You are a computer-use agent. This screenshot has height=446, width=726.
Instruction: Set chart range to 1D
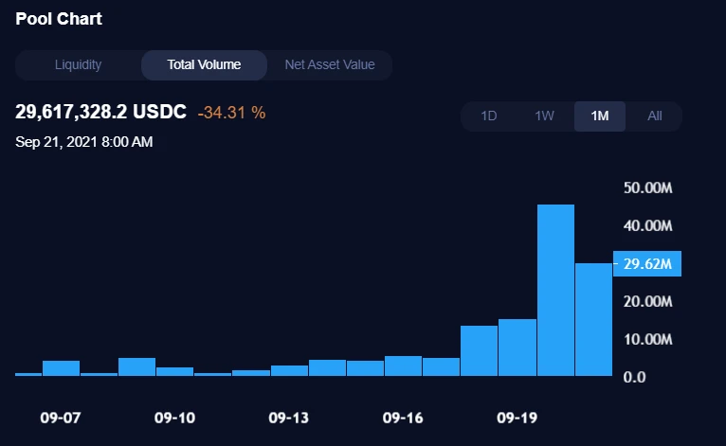point(489,116)
